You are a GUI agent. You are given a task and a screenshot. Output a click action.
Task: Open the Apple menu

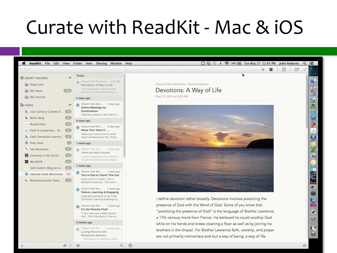[x=24, y=63]
